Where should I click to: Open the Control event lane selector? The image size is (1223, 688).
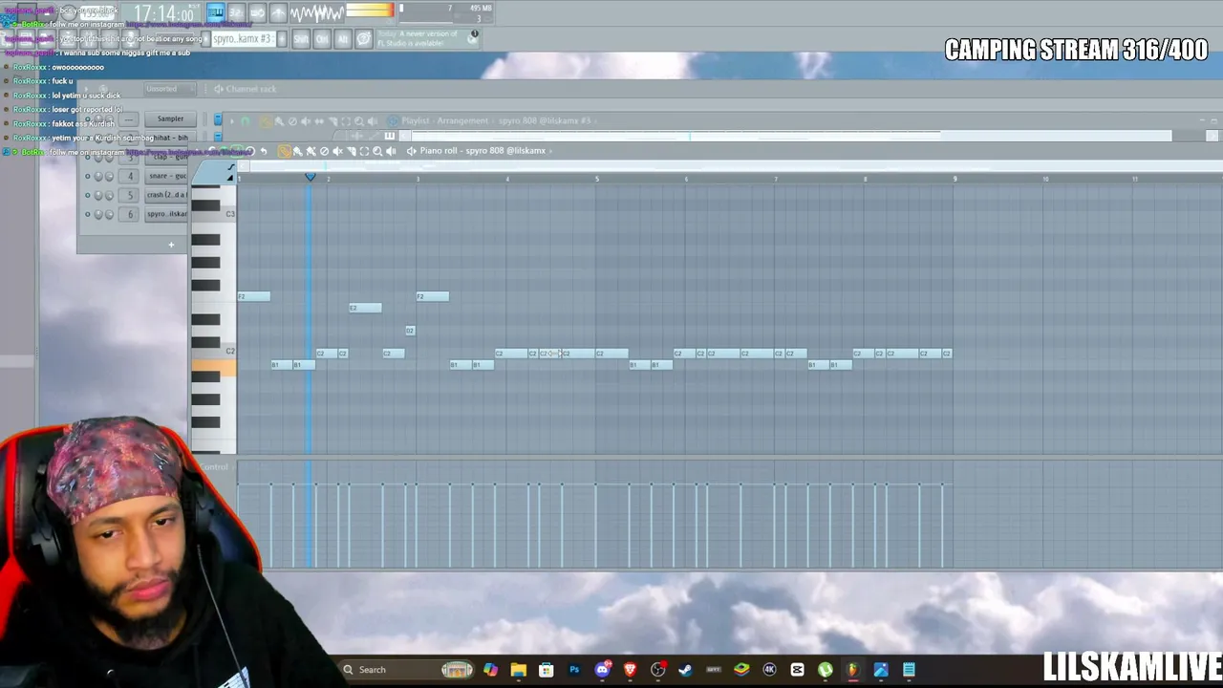[x=214, y=467]
